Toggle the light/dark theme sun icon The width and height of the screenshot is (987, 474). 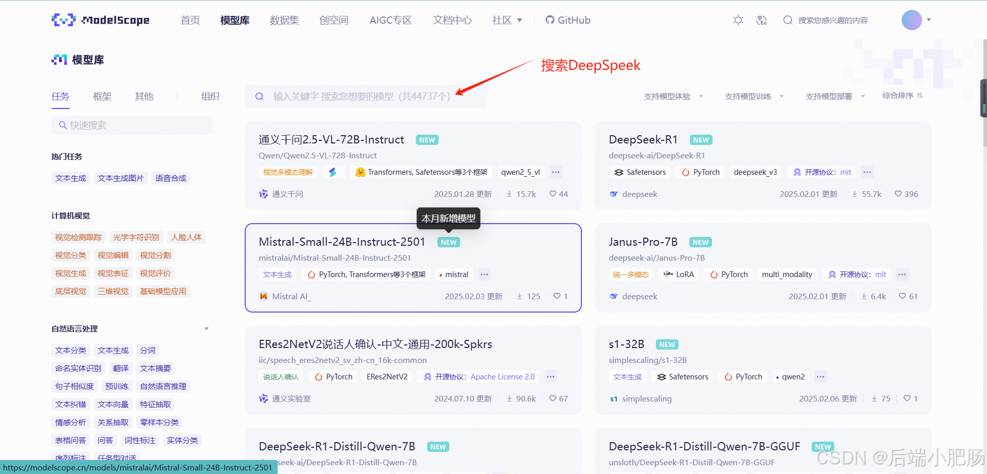[738, 20]
